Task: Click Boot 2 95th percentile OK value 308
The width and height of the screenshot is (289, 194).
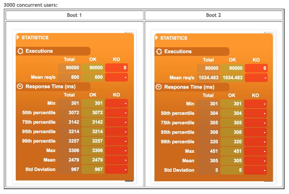Action: pyautogui.click(x=232, y=132)
